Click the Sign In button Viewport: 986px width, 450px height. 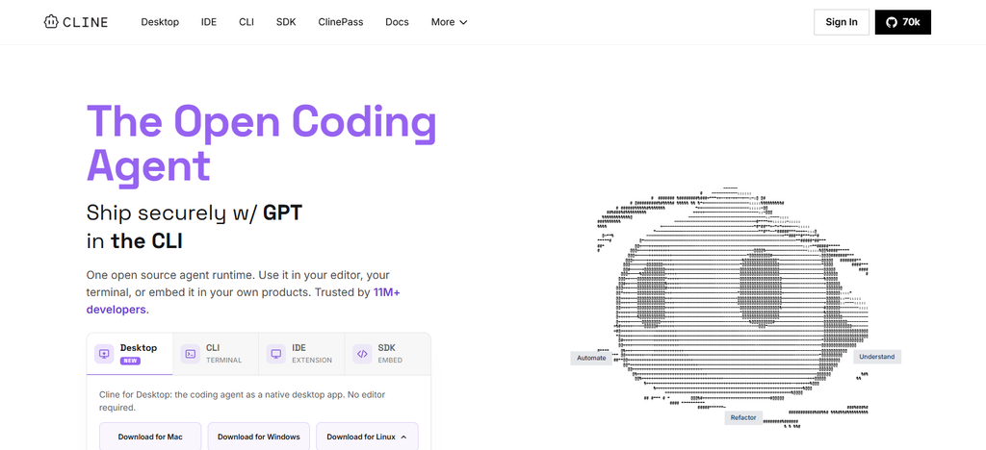pos(842,22)
